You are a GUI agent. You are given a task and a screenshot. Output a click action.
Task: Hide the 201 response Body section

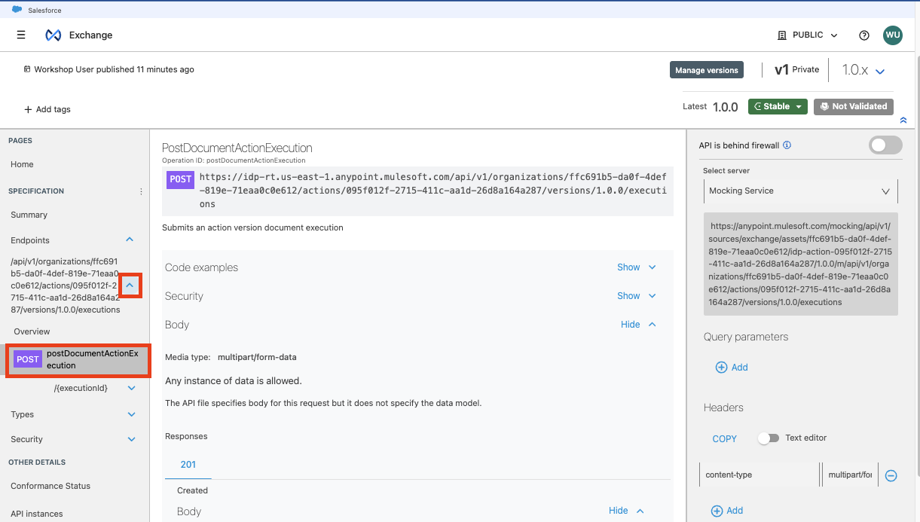[626, 511]
